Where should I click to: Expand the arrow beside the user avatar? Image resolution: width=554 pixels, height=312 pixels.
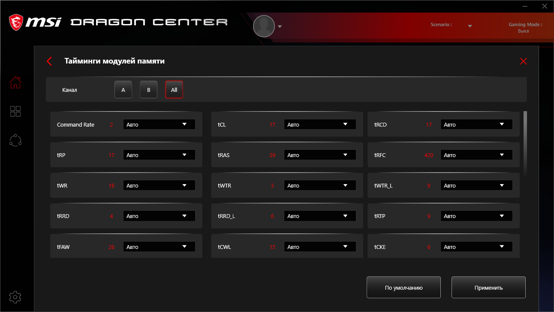280,27
